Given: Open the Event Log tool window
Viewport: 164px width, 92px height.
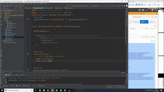Looking at the screenshot, I should pyautogui.click(x=110, y=86).
